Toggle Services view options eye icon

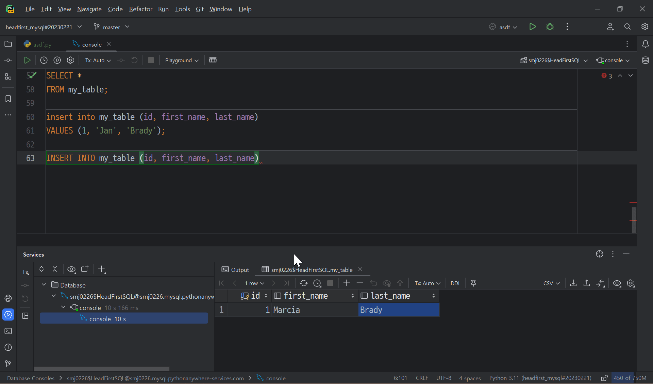pos(71,269)
